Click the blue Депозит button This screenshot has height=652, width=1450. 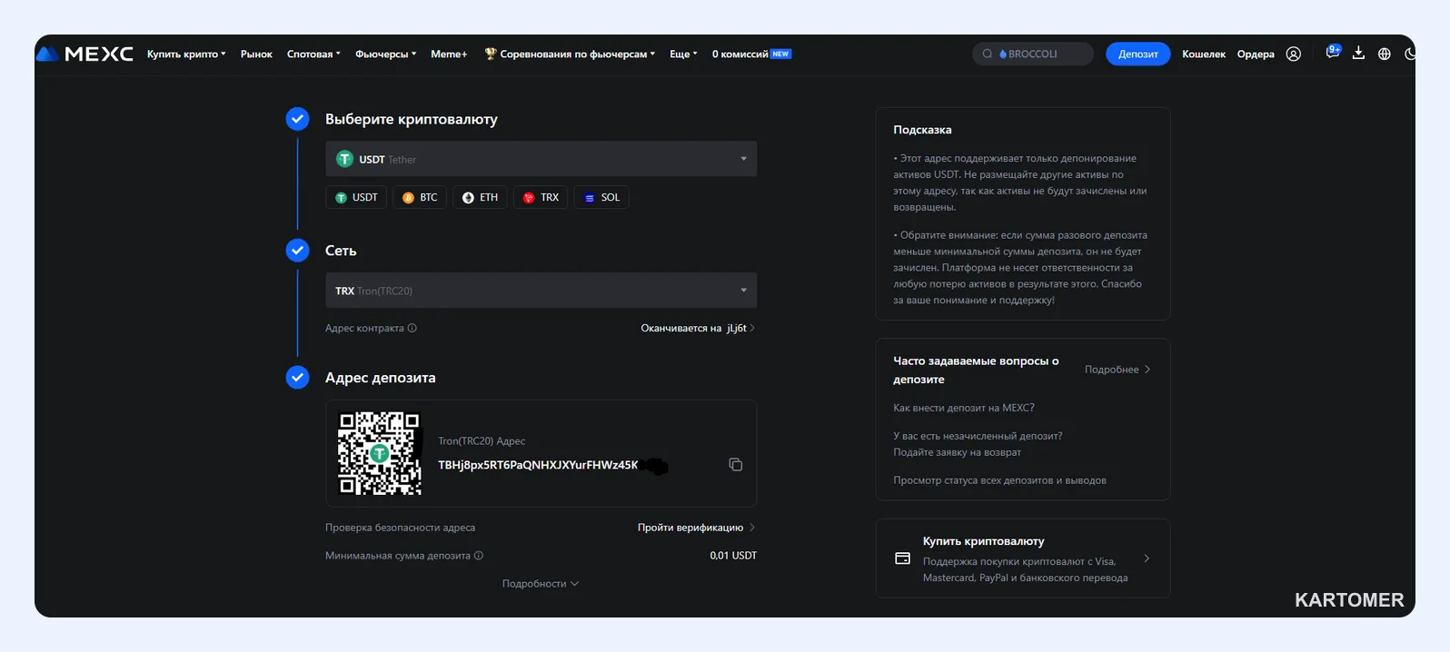(x=1138, y=54)
